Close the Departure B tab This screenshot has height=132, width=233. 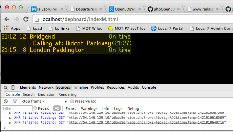(x=101, y=9)
